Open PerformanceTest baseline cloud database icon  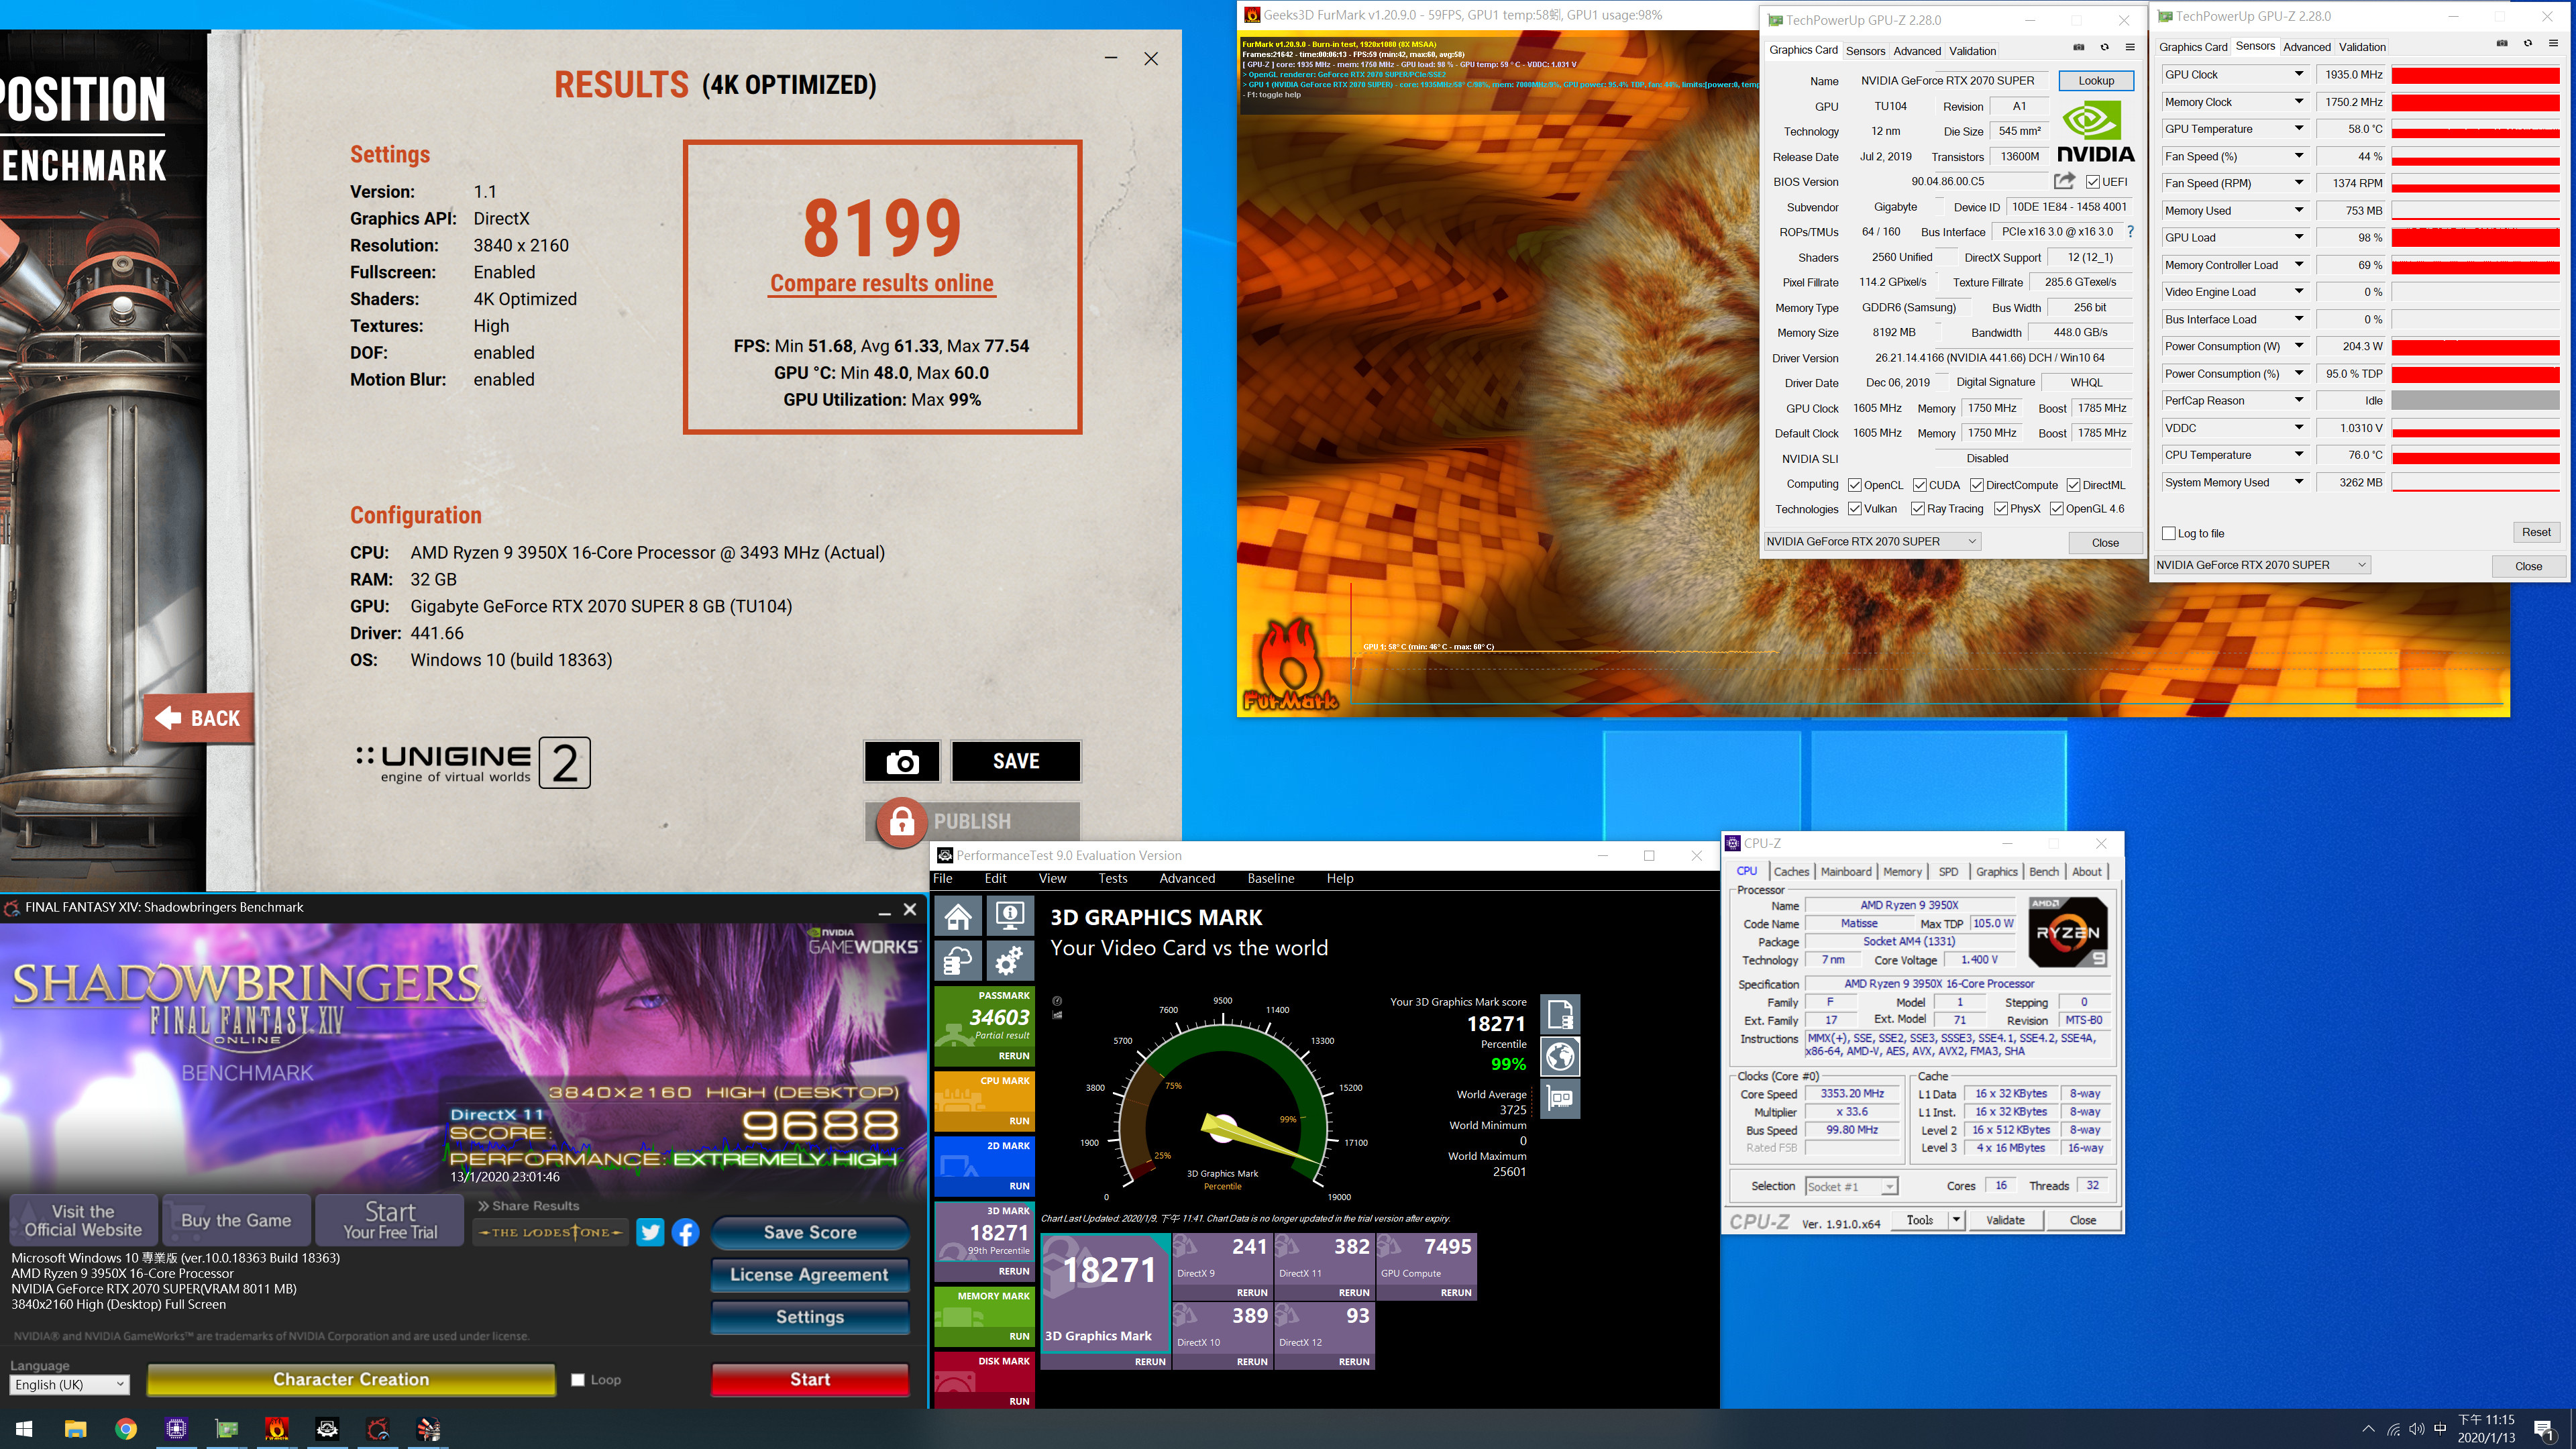point(958,961)
